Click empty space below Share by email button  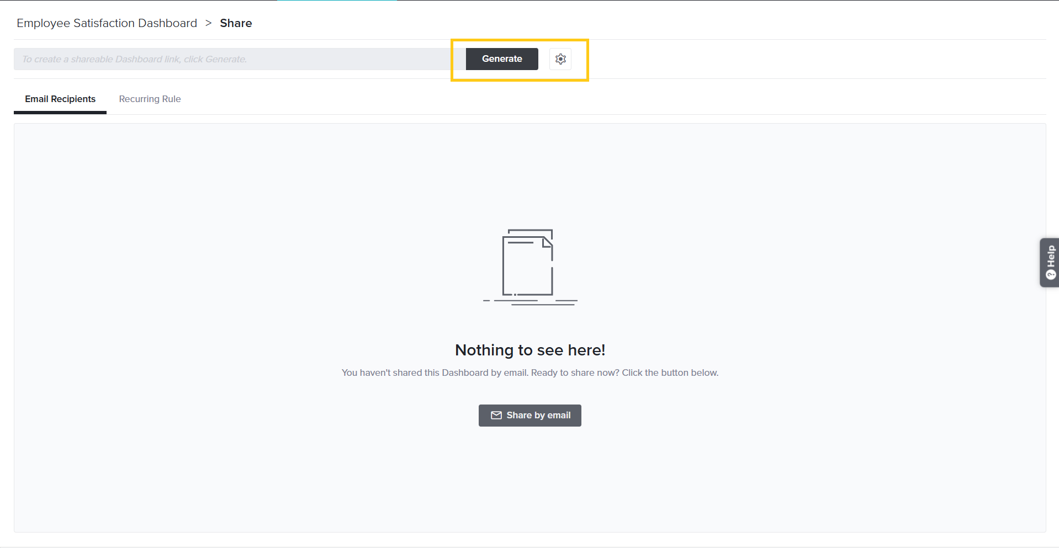[x=529, y=475]
